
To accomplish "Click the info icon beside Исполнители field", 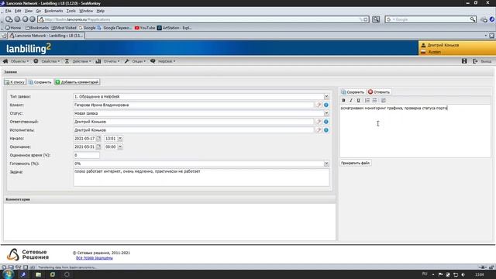I will point(325,130).
